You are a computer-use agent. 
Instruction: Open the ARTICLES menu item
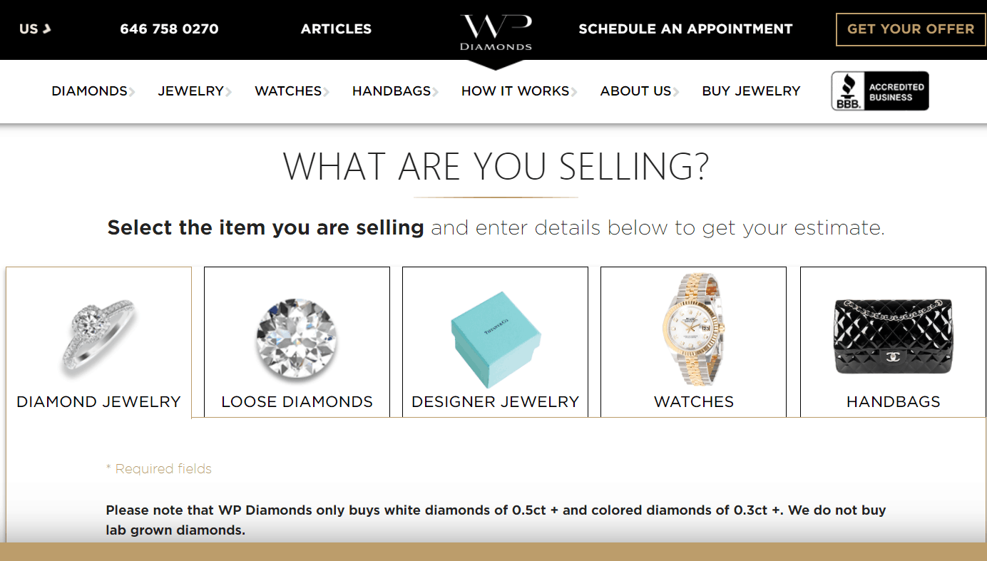click(x=336, y=29)
